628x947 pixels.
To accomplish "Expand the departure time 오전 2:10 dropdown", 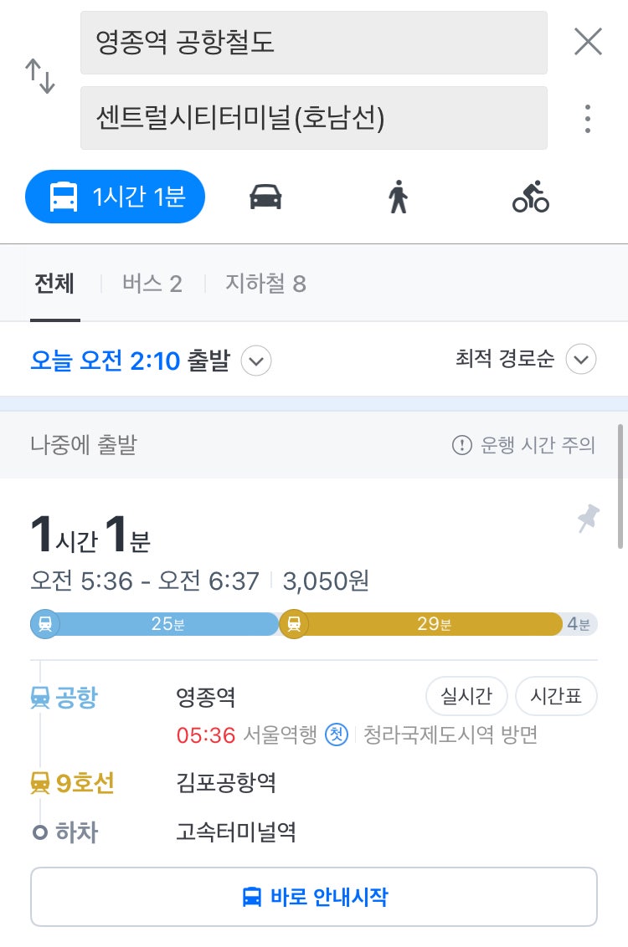I will (x=256, y=361).
